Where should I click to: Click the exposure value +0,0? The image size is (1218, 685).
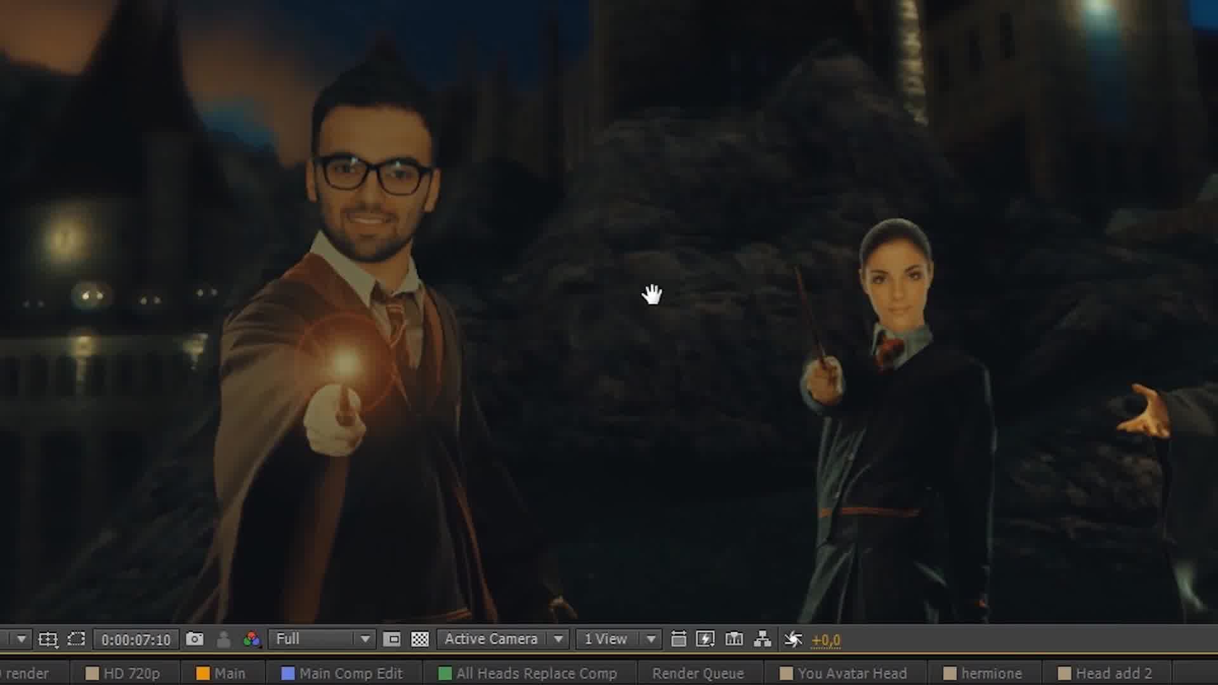826,641
